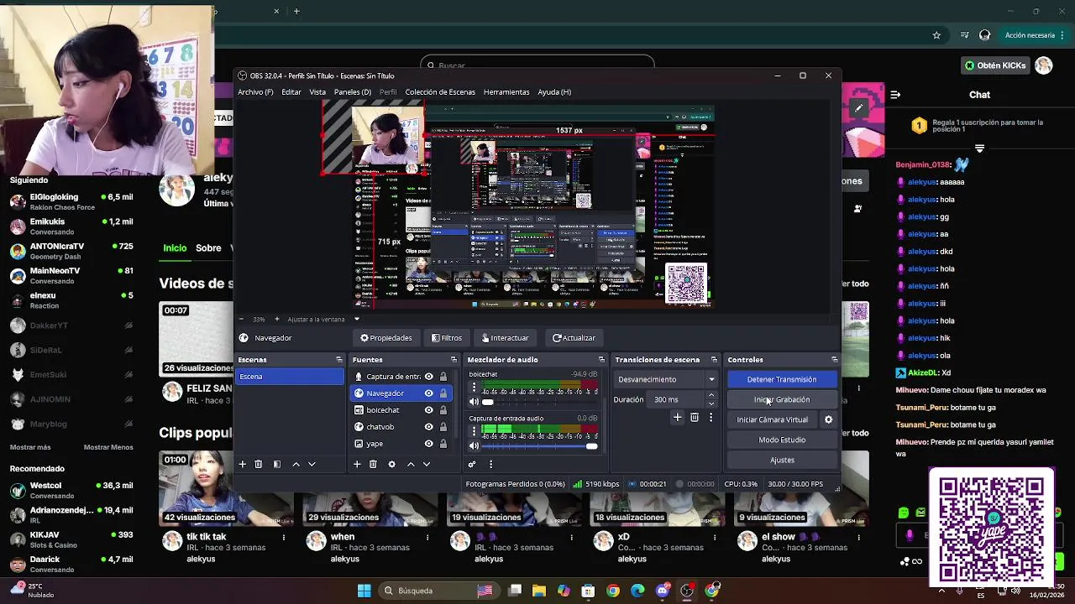The image size is (1075, 604).
Task: Open Propiedades of Navegador source
Action: [386, 338]
